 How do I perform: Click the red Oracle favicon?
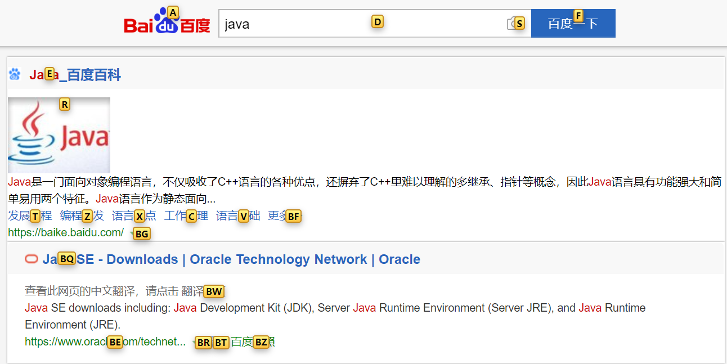[32, 259]
